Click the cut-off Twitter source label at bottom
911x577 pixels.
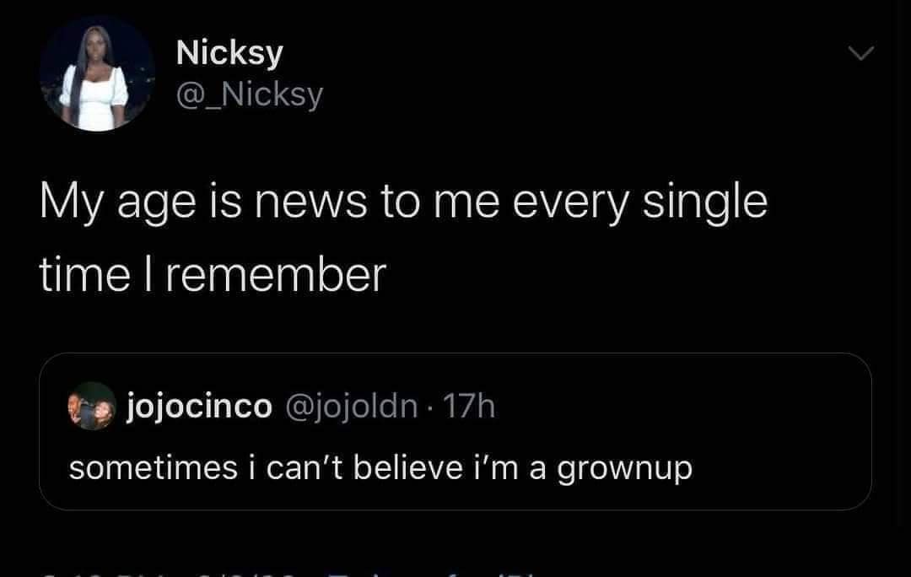pos(422,572)
